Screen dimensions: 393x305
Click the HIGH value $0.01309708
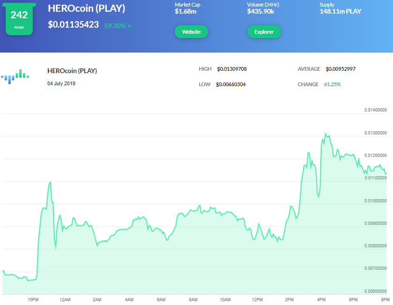click(232, 69)
